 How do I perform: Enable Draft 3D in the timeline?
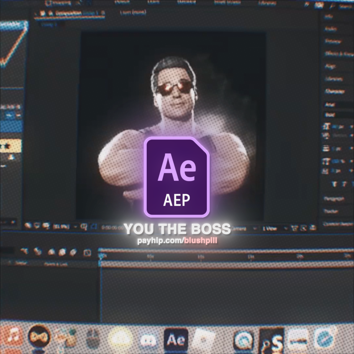click(37, 251)
